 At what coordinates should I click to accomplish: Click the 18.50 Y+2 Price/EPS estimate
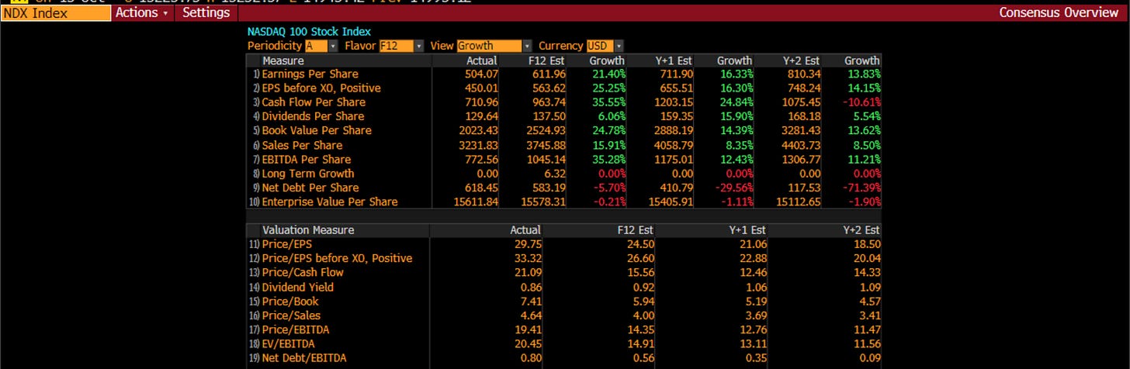[865, 244]
